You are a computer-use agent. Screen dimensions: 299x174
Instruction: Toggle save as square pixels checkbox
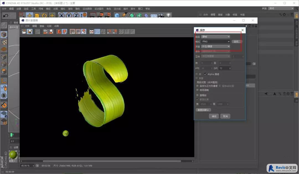click(197, 86)
